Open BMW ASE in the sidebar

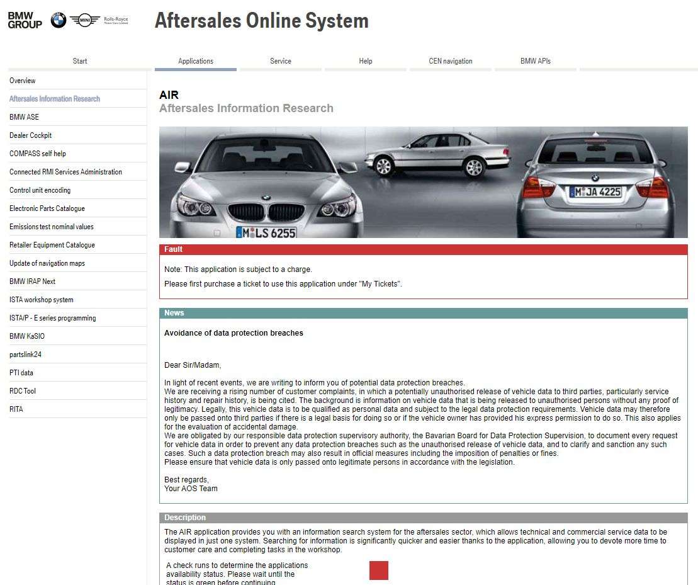coord(77,117)
